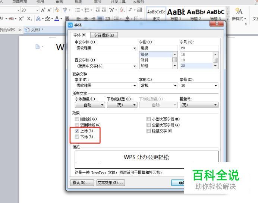The height and width of the screenshot is (203, 258).
Task: Click the Distributed alignment icon
Action: (107, 19)
